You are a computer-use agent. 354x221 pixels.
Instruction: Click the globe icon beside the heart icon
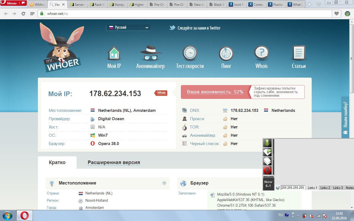click(x=348, y=14)
